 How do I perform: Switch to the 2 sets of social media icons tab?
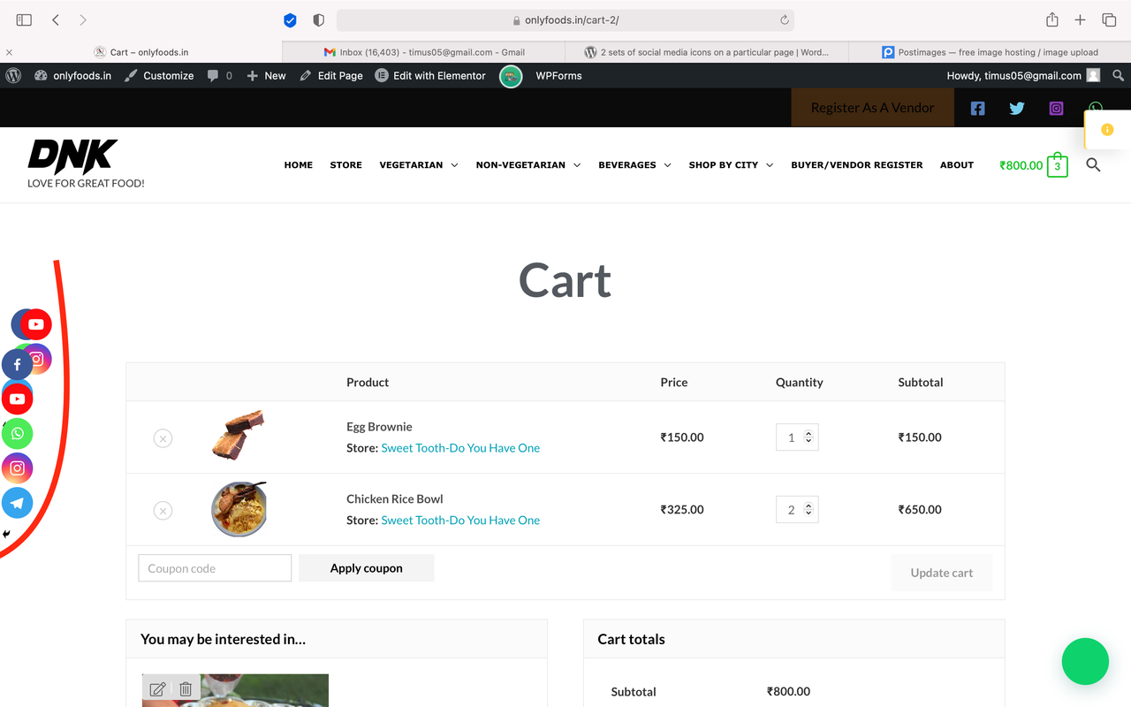[x=707, y=52]
